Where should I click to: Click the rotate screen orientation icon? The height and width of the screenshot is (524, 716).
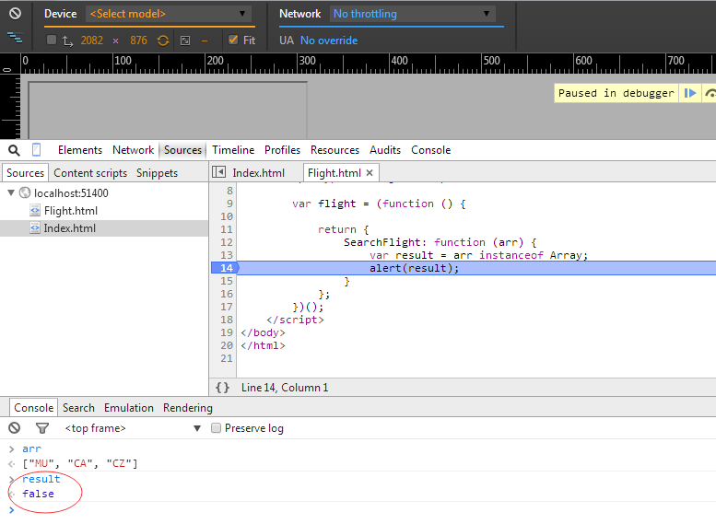pos(67,41)
